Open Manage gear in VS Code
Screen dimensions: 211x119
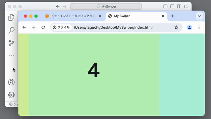coord(11,95)
